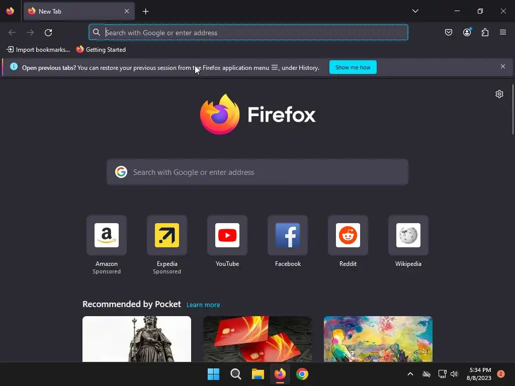The image size is (515, 386).
Task: Open the Extensions puzzle icon
Action: tap(485, 32)
